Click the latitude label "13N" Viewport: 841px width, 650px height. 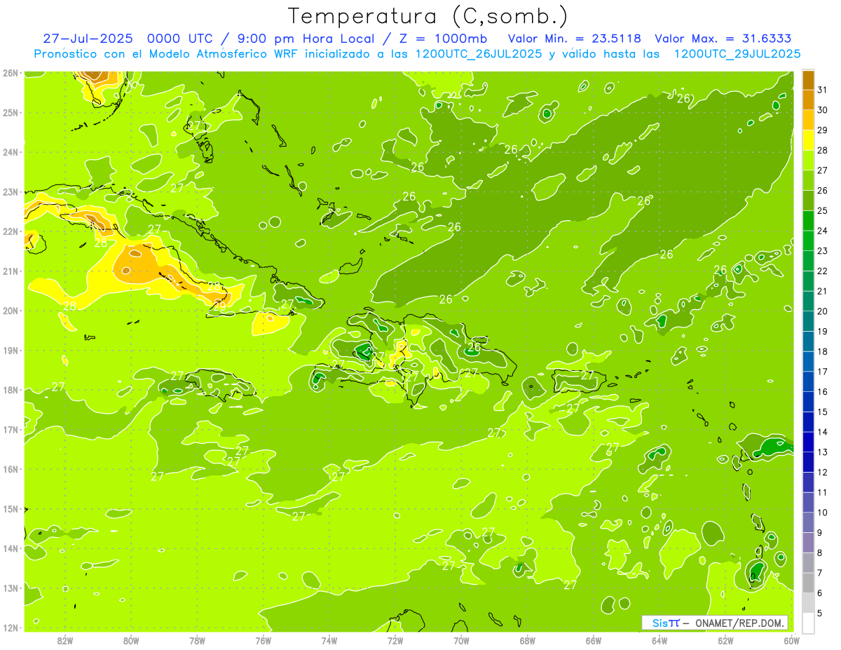pyautogui.click(x=11, y=588)
